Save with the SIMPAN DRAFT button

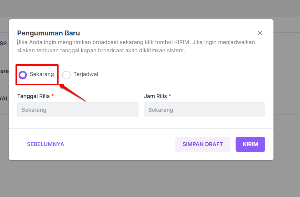coord(203,144)
